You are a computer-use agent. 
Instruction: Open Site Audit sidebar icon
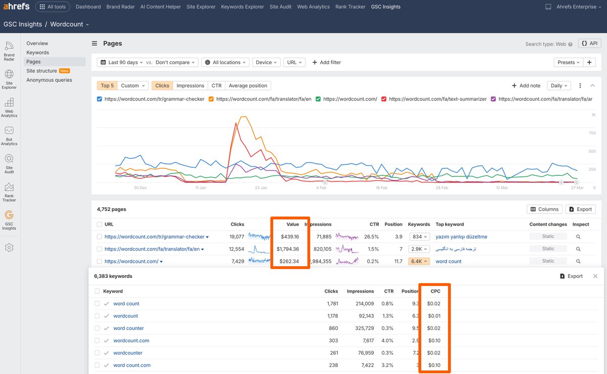coord(9,164)
